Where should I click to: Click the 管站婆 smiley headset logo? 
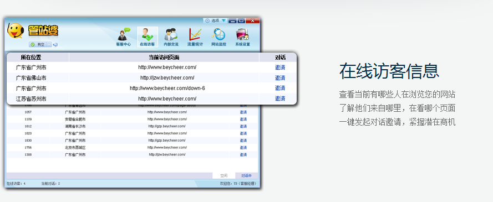coord(16,31)
